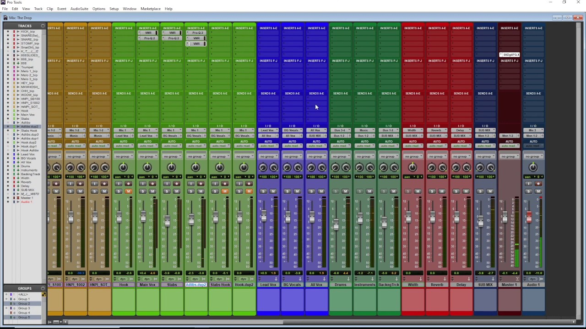Mute the Drums track
586x329 pixels.
coord(346,191)
